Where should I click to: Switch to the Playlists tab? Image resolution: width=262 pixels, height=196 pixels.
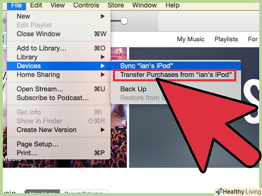coord(226,39)
